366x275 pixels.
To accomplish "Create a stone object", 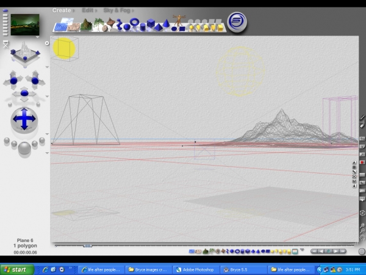I will 105,29.
